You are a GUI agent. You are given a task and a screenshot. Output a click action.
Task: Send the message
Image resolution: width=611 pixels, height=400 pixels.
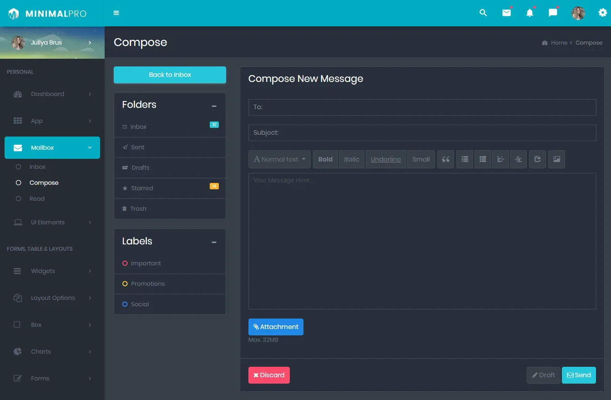579,375
